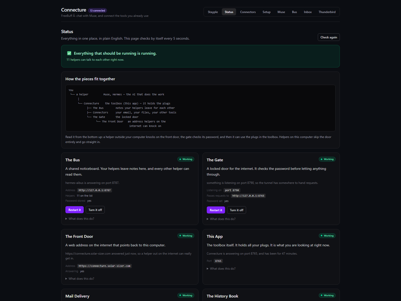Click the Mail Delivery card heading
This screenshot has height=301, width=401.
[77, 296]
